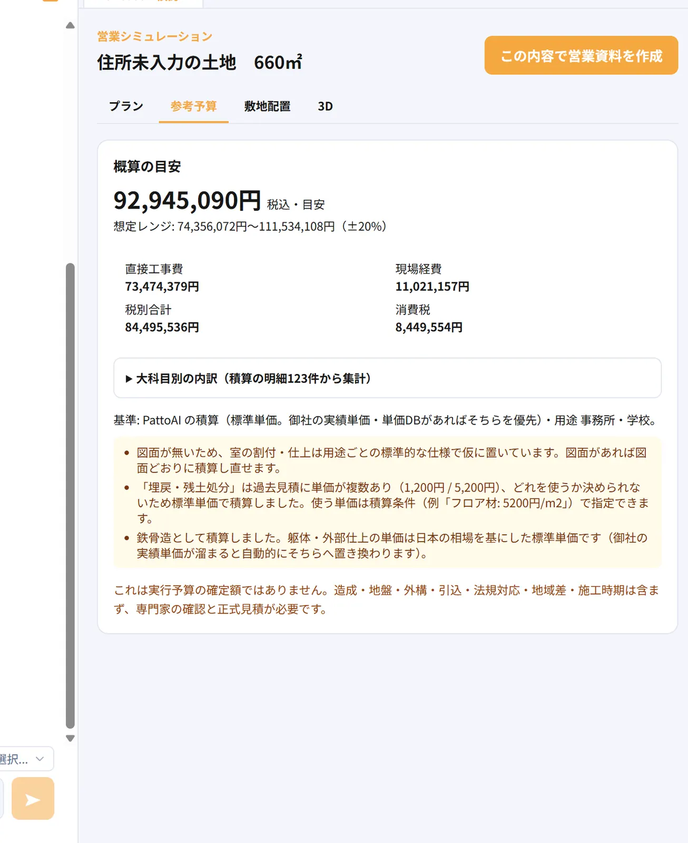Click the 税別合計 value 84,495,536円
Viewport: 688px width, 843px height.
click(x=162, y=327)
